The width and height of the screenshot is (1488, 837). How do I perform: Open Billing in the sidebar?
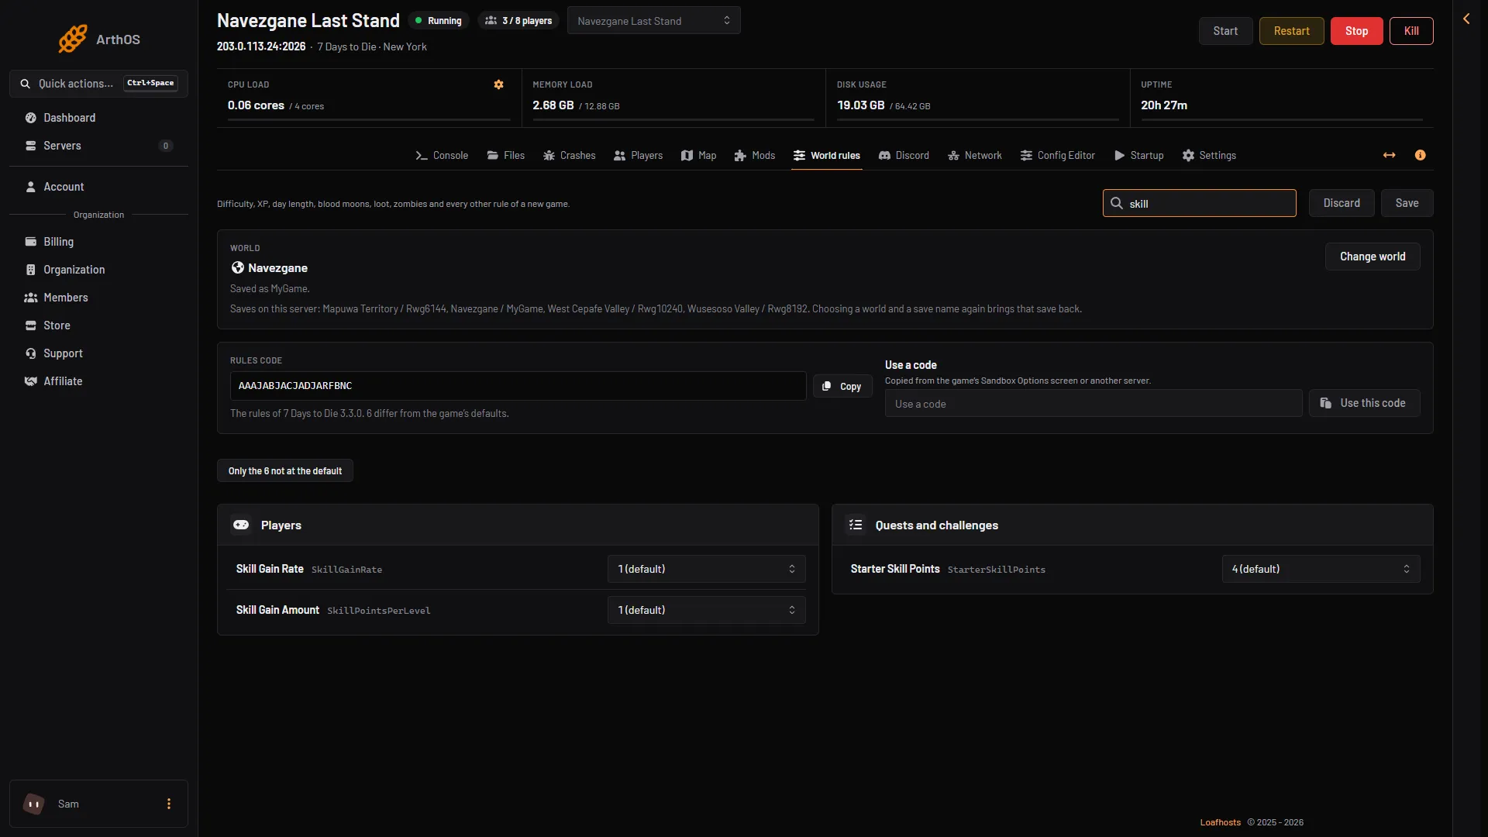click(x=98, y=242)
